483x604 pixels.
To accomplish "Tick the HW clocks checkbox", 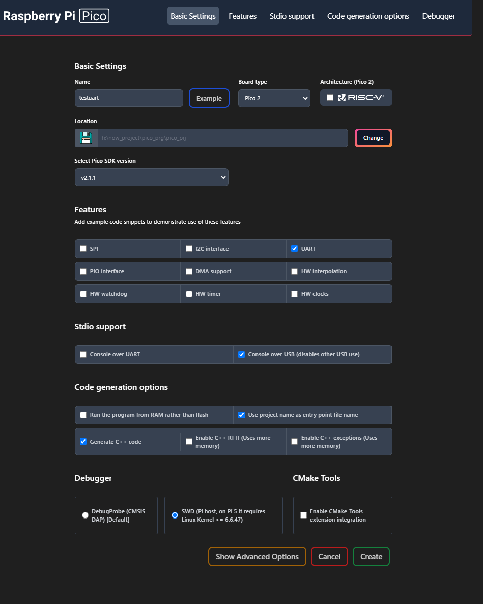I will 295,294.
